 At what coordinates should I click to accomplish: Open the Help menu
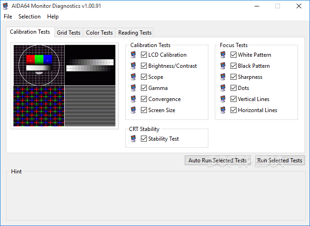(53, 17)
